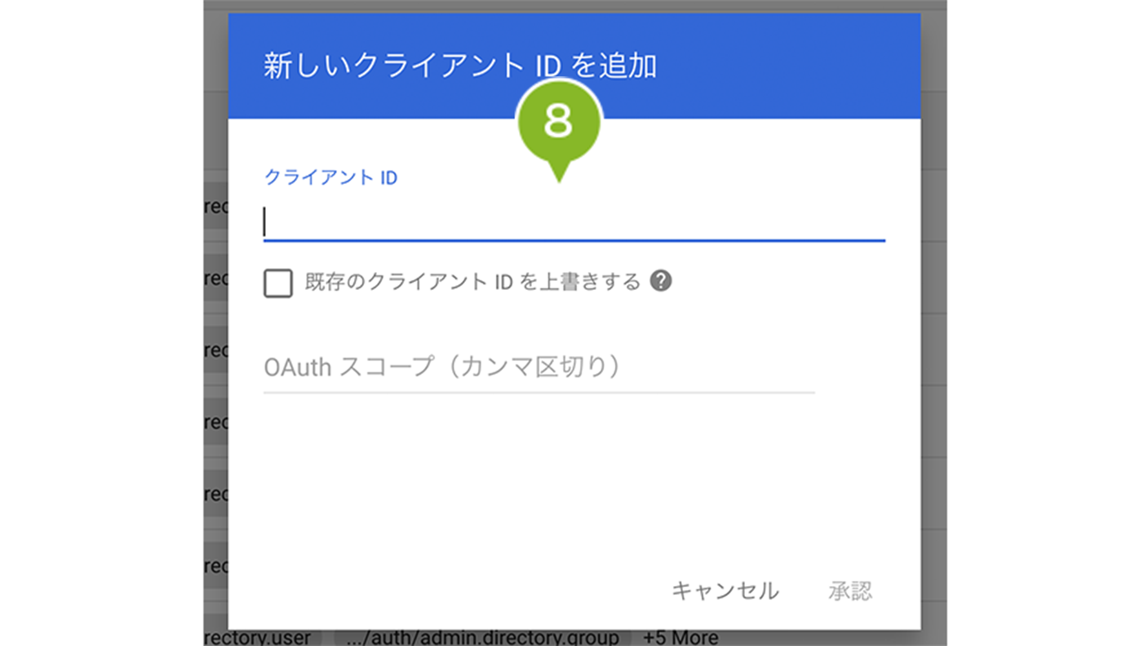1148x646 pixels.
Task: Click the topmost partially hidden 'rec' row
Action: click(216, 207)
